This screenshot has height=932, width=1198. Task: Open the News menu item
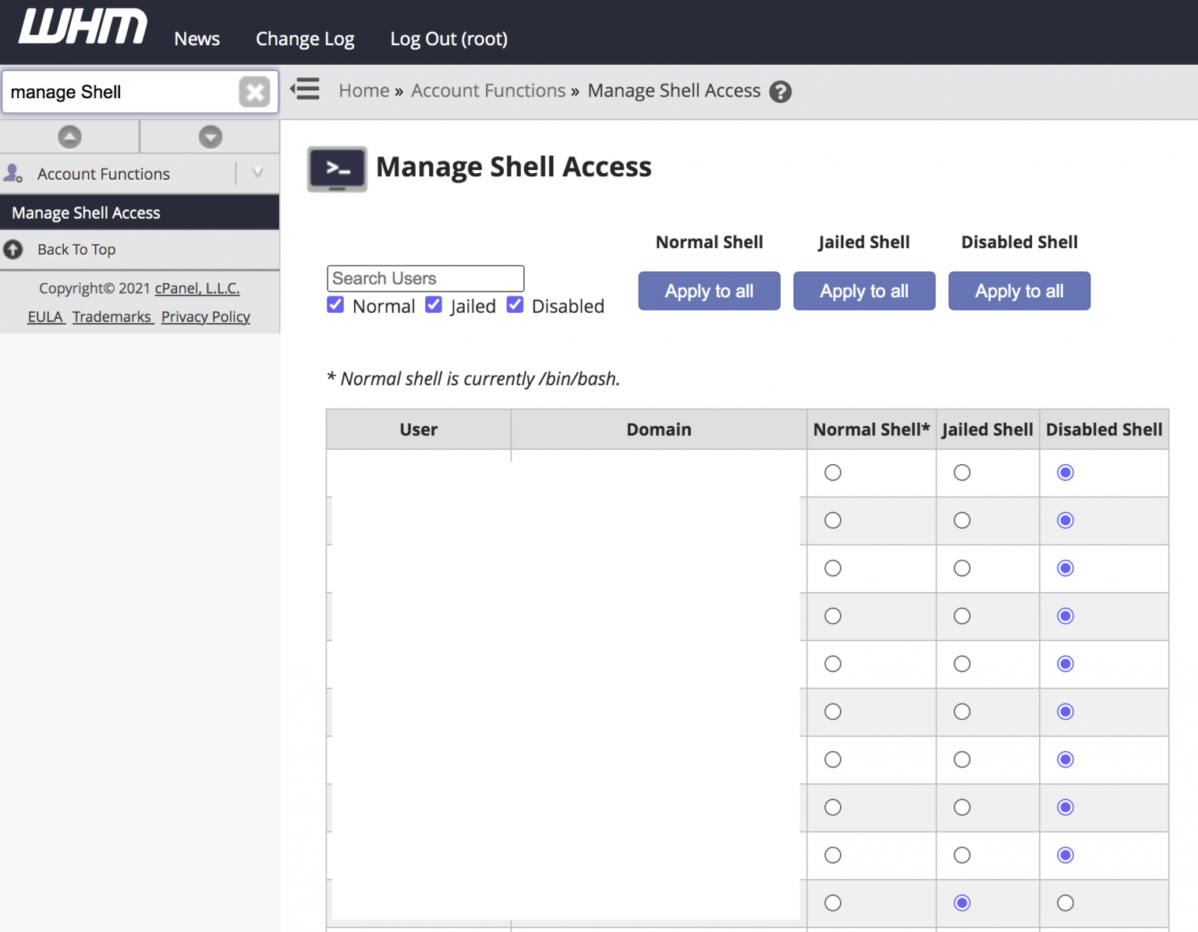(x=197, y=39)
